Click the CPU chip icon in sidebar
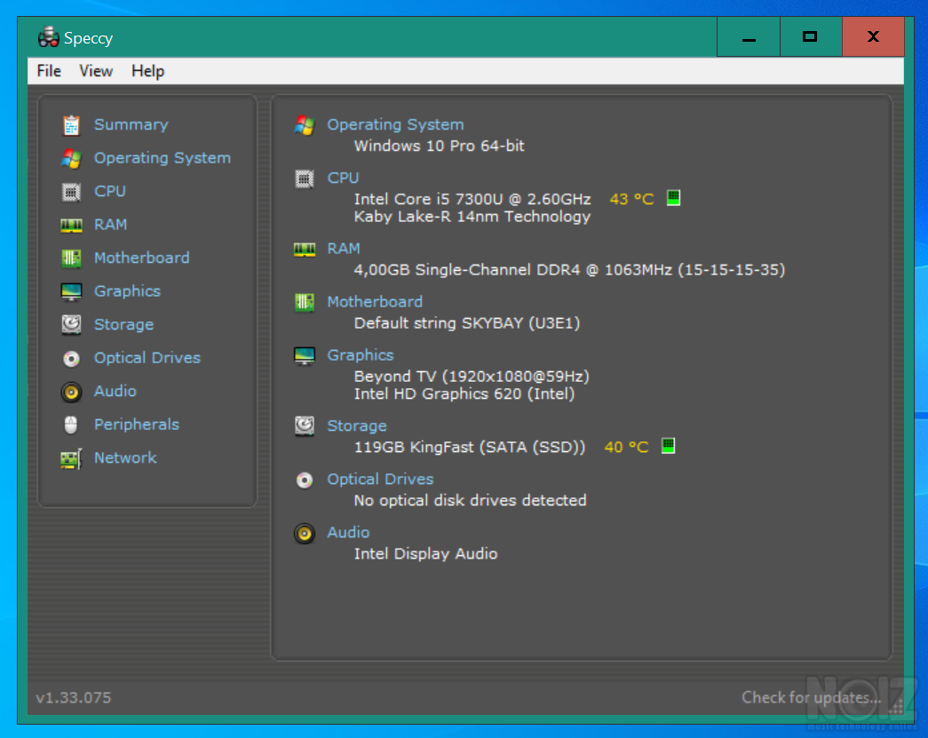The width and height of the screenshot is (928, 738). click(71, 192)
